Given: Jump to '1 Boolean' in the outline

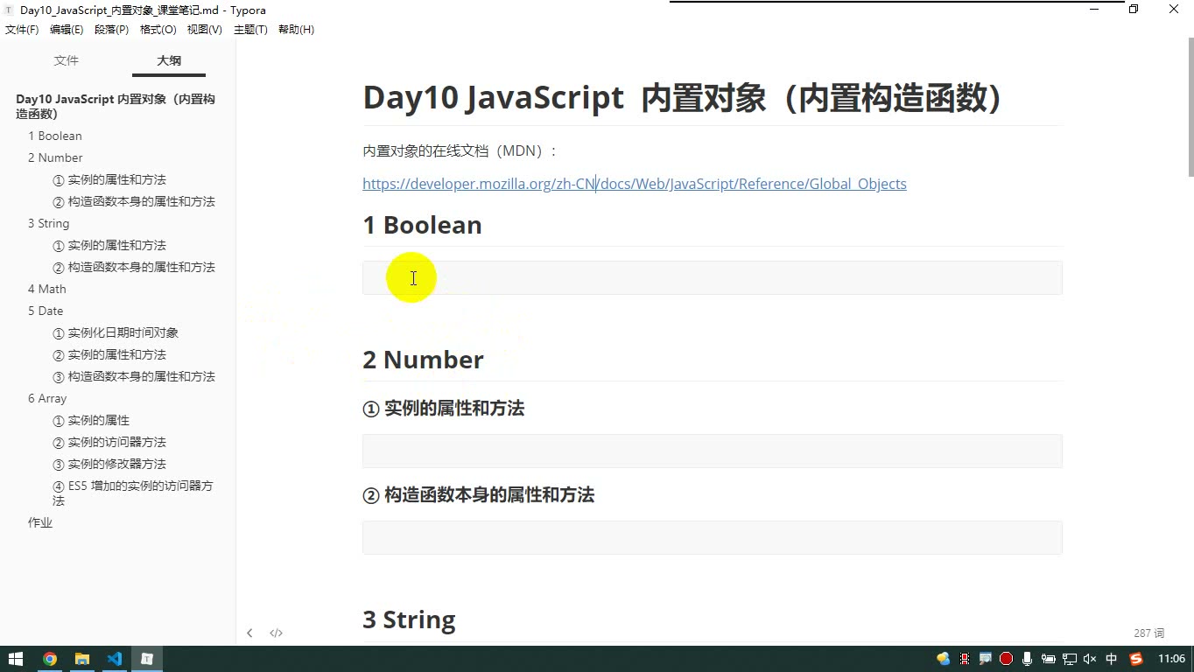Looking at the screenshot, I should [55, 136].
